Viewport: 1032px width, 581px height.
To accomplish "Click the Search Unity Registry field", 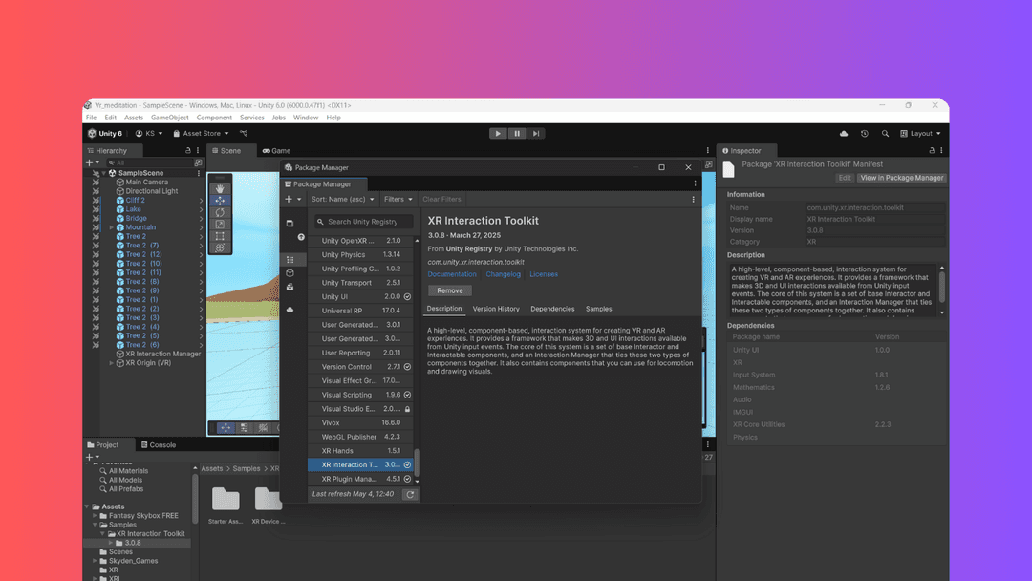I will pos(363,222).
